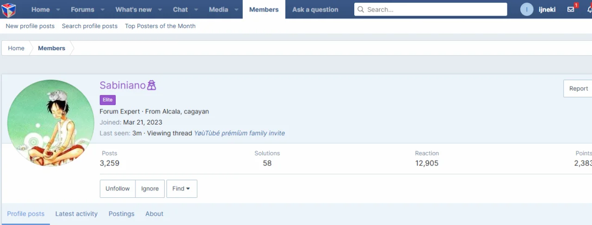This screenshot has height=225, width=592.
Task: Switch to the Latest activity tab
Action: pos(76,213)
